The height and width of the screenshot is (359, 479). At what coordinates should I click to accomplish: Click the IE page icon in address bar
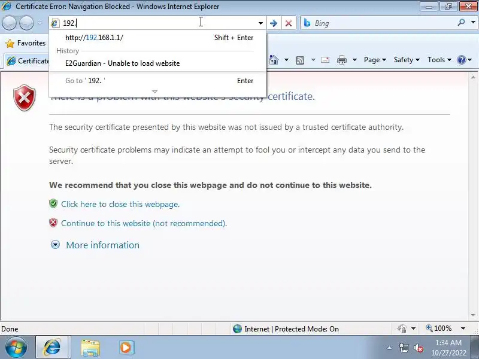(55, 23)
